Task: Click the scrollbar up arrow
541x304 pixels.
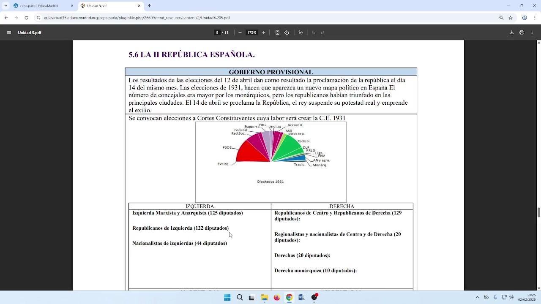Action: (x=538, y=43)
